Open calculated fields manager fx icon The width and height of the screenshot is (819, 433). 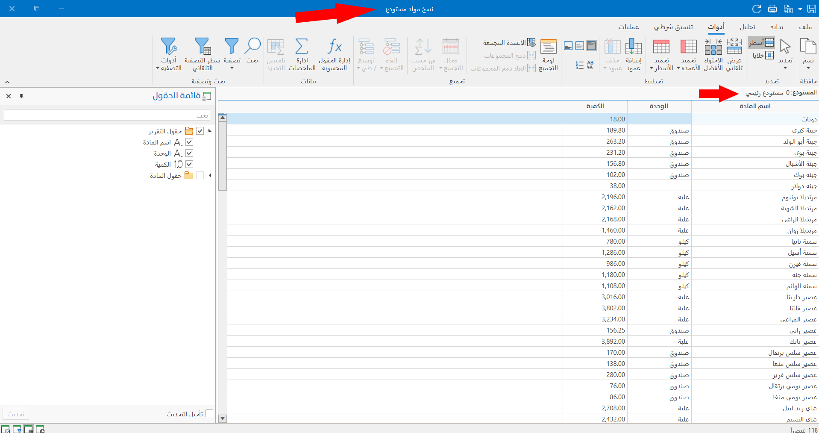(x=335, y=53)
